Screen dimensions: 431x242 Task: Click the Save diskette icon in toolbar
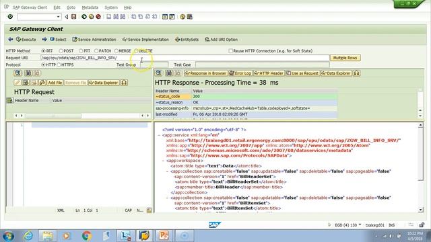[x=73, y=17]
